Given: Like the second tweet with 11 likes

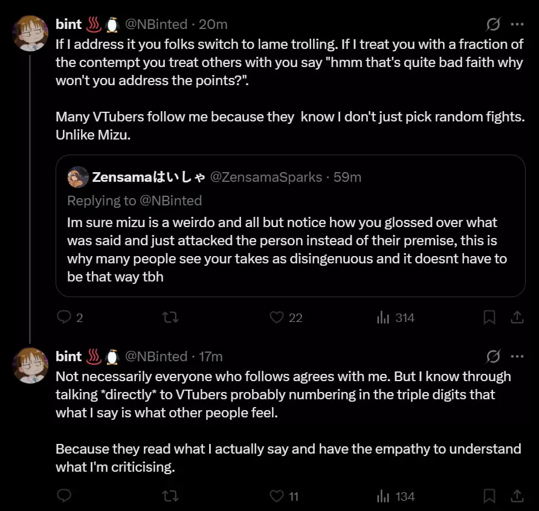Looking at the screenshot, I should pos(277,496).
